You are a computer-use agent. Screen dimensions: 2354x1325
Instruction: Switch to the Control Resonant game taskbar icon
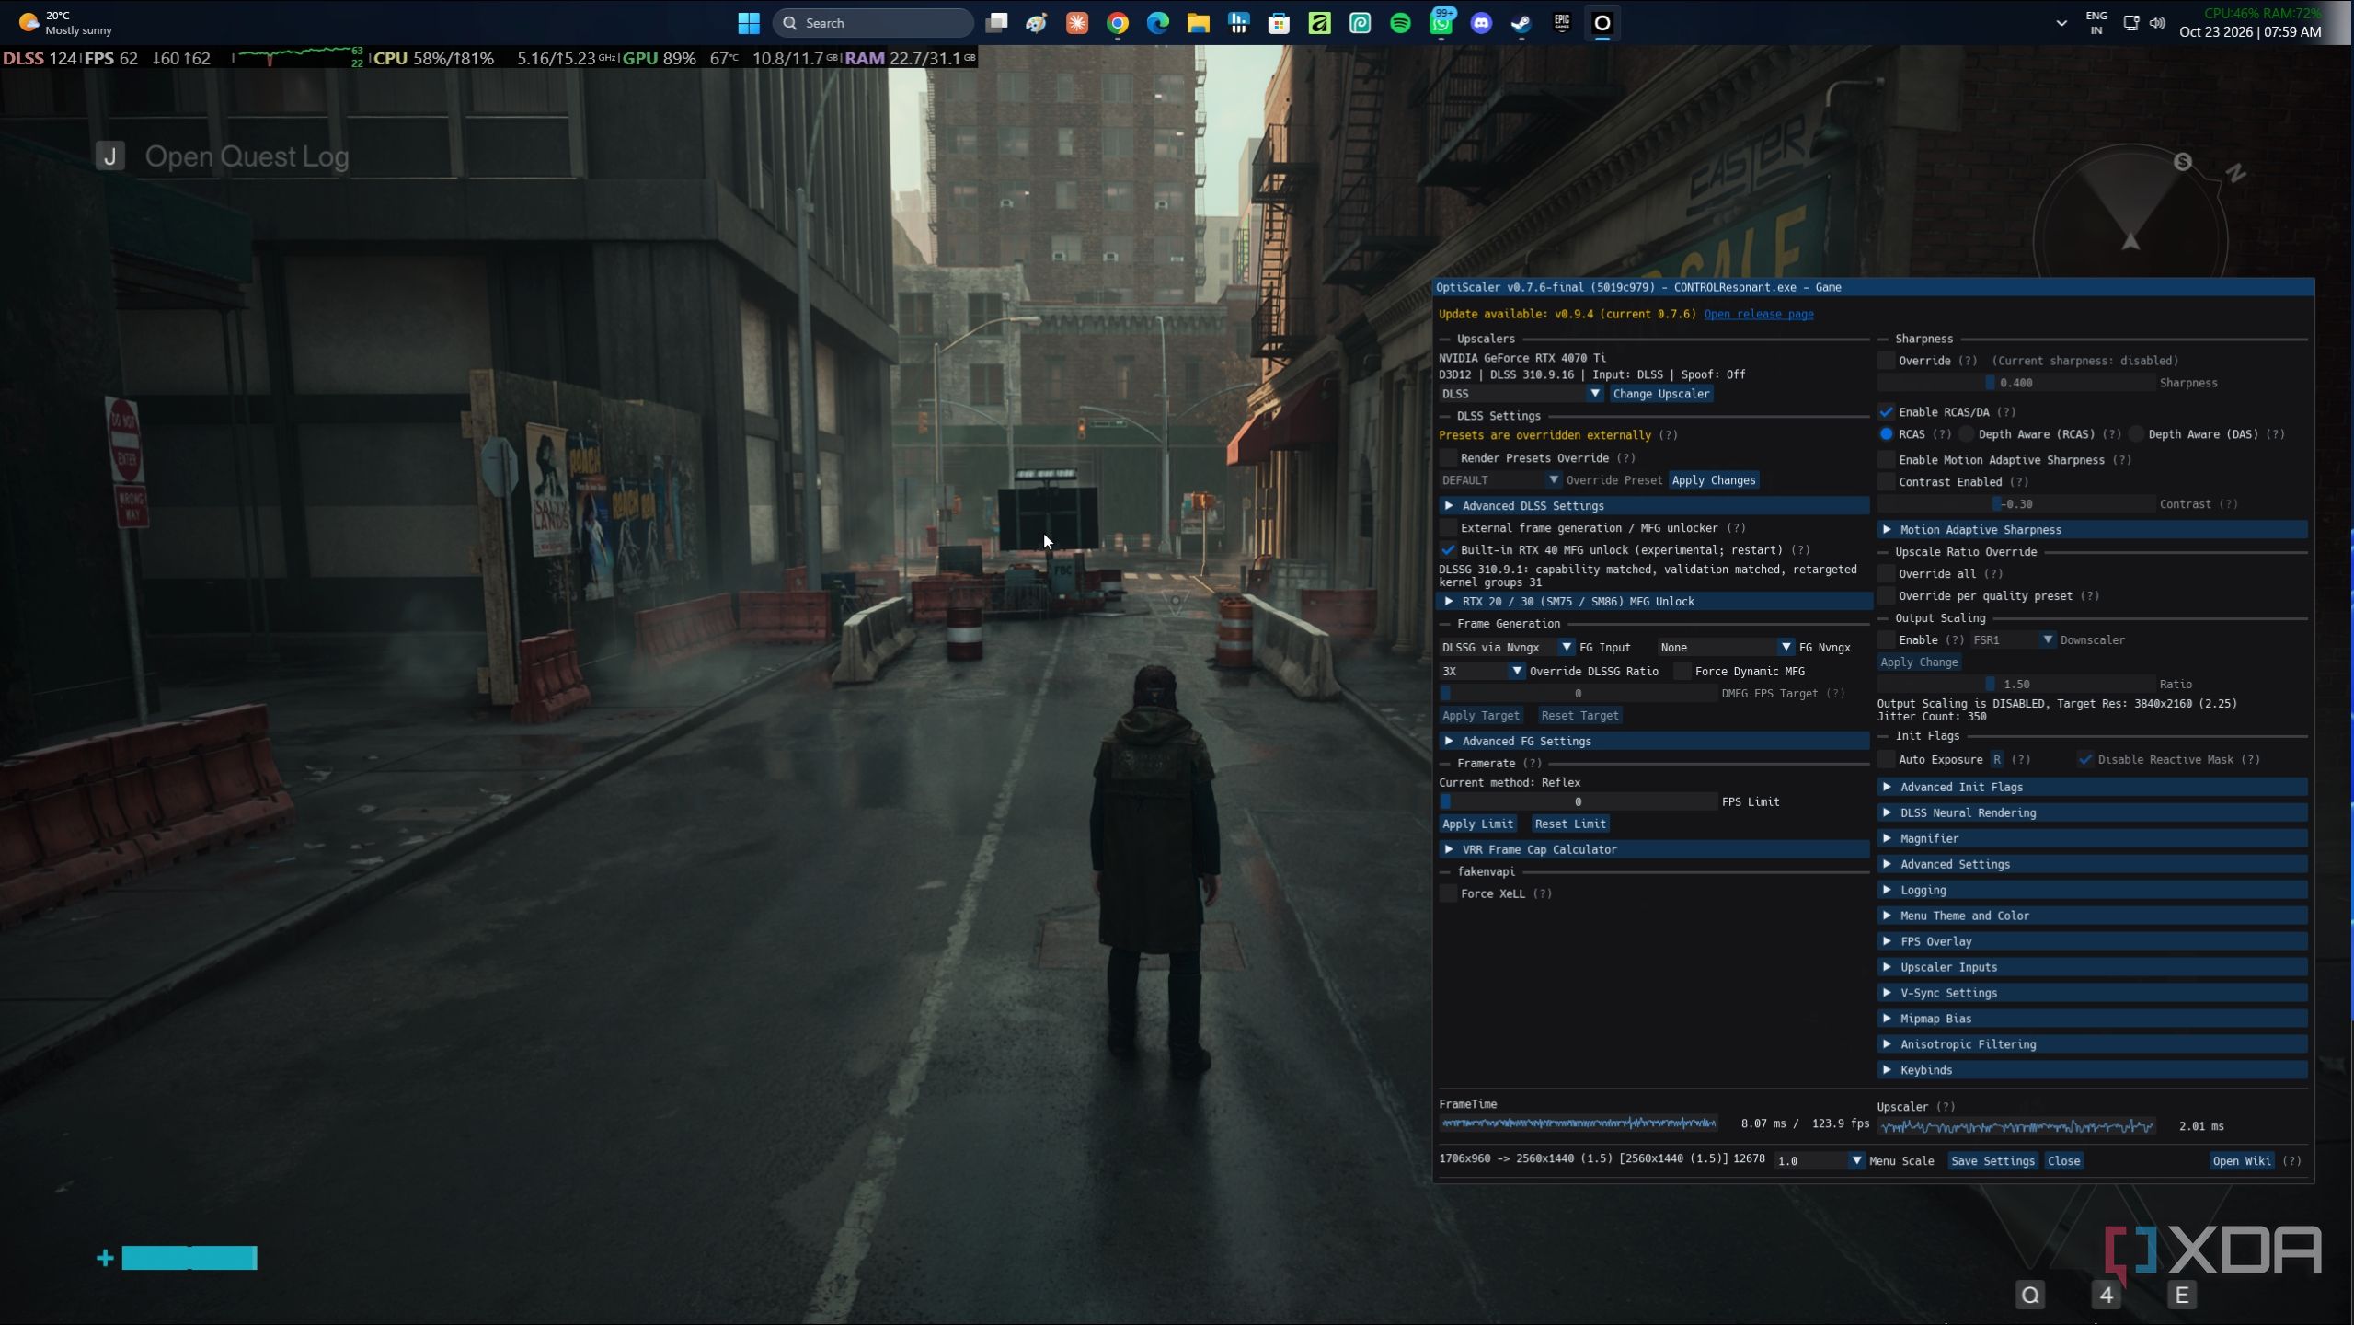[1602, 23]
